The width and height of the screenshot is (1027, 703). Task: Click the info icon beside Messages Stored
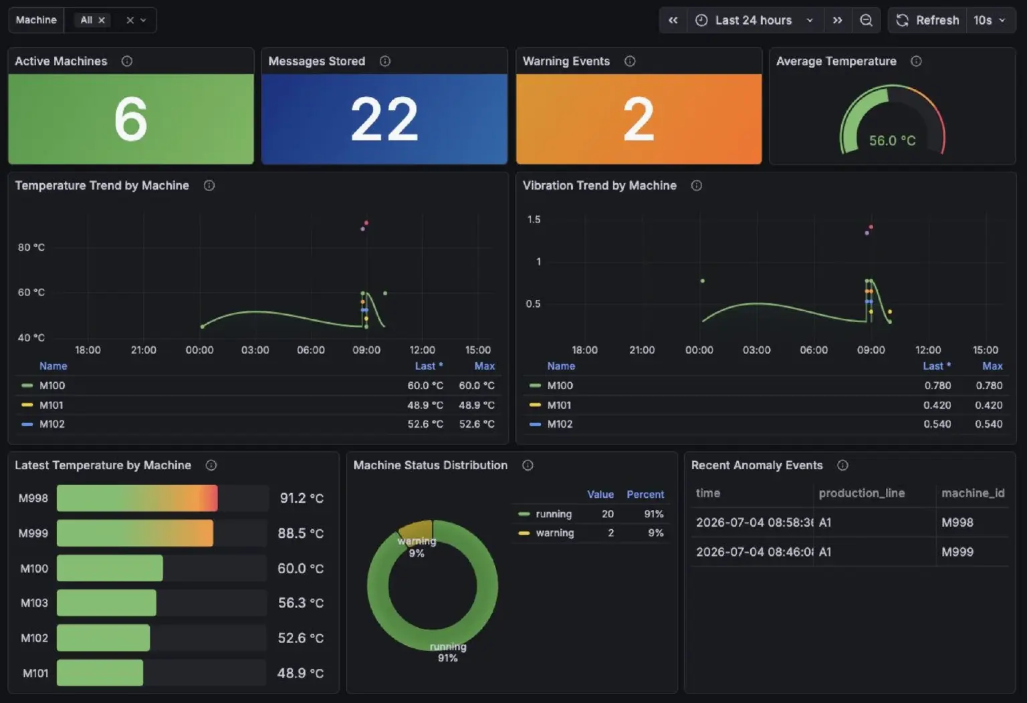tap(385, 61)
